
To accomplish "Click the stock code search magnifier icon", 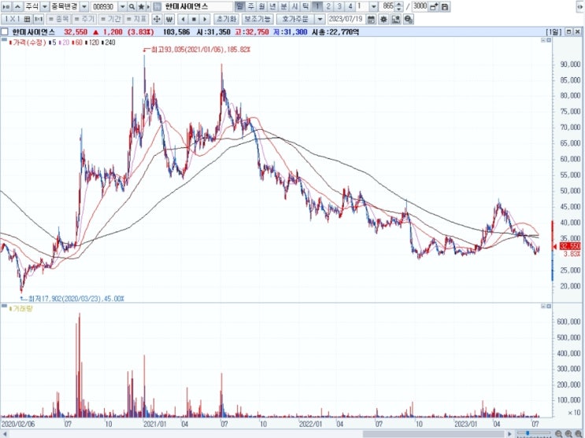I will point(131,7).
